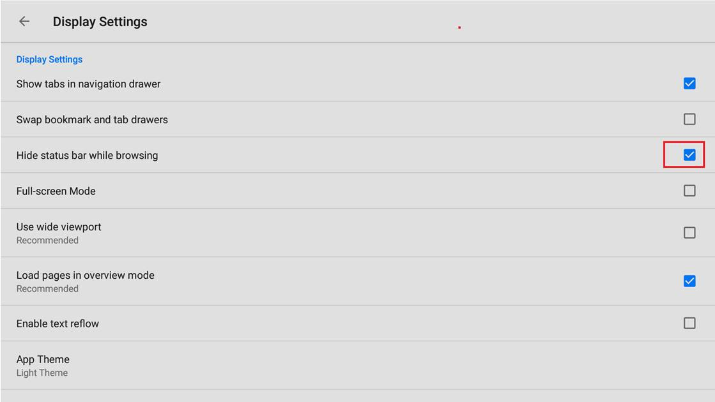The image size is (715, 402).
Task: Click the Light Theme value text
Action: (x=42, y=373)
